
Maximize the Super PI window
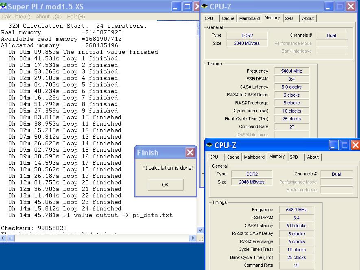[x=187, y=7]
